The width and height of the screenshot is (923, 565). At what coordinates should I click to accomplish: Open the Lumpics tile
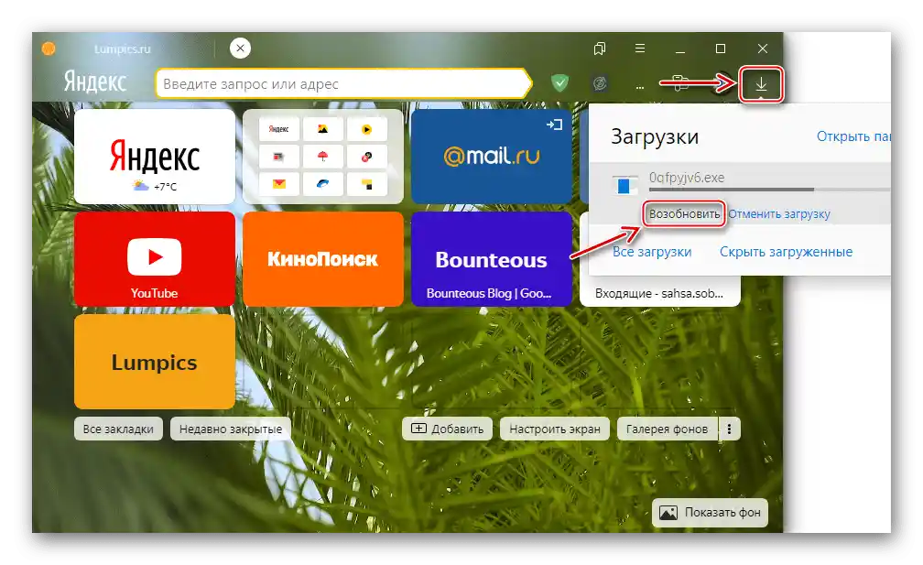(x=155, y=362)
